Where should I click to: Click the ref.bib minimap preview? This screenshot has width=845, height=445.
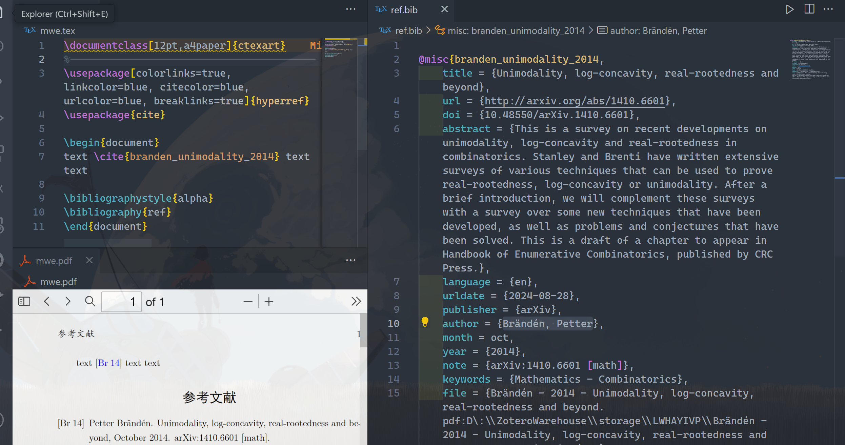811,60
